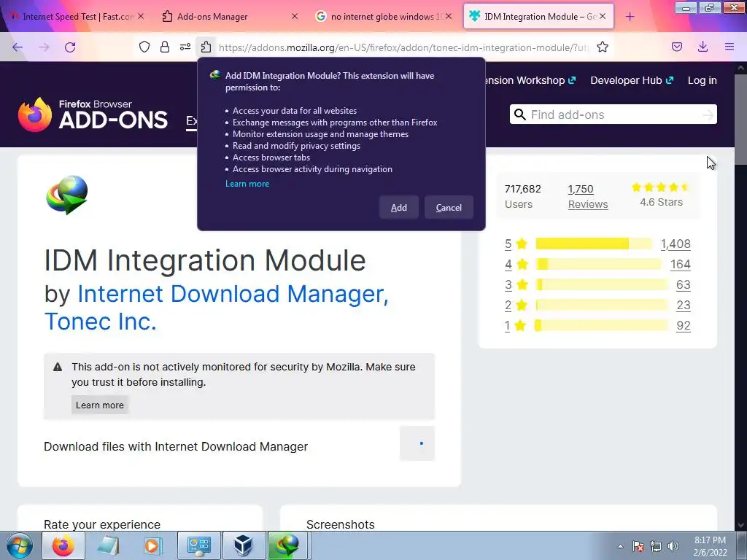The image size is (747, 560).
Task: Close the no internet globe Google tab
Action: [449, 16]
